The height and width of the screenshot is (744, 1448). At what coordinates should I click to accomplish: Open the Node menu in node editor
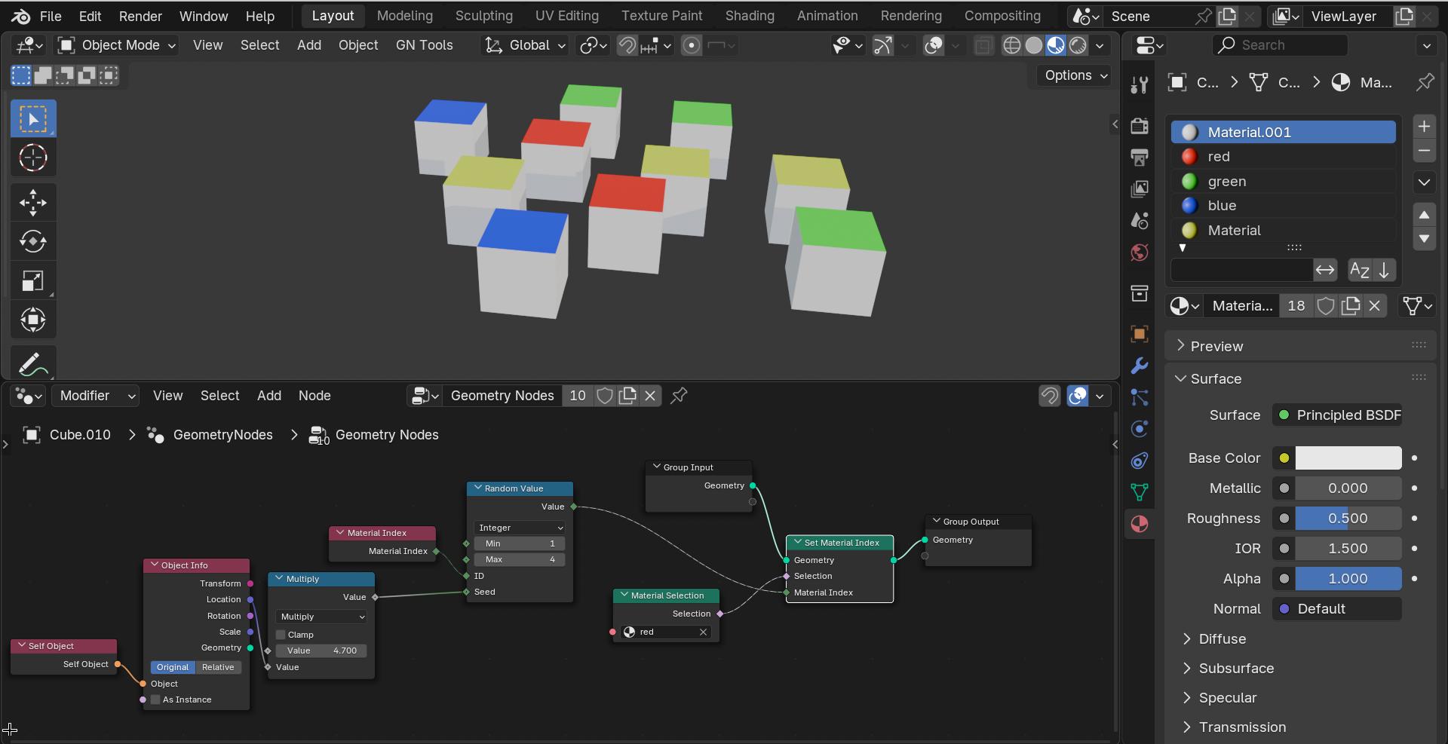click(x=314, y=396)
